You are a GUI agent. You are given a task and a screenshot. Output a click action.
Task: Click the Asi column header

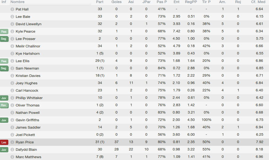131,2
